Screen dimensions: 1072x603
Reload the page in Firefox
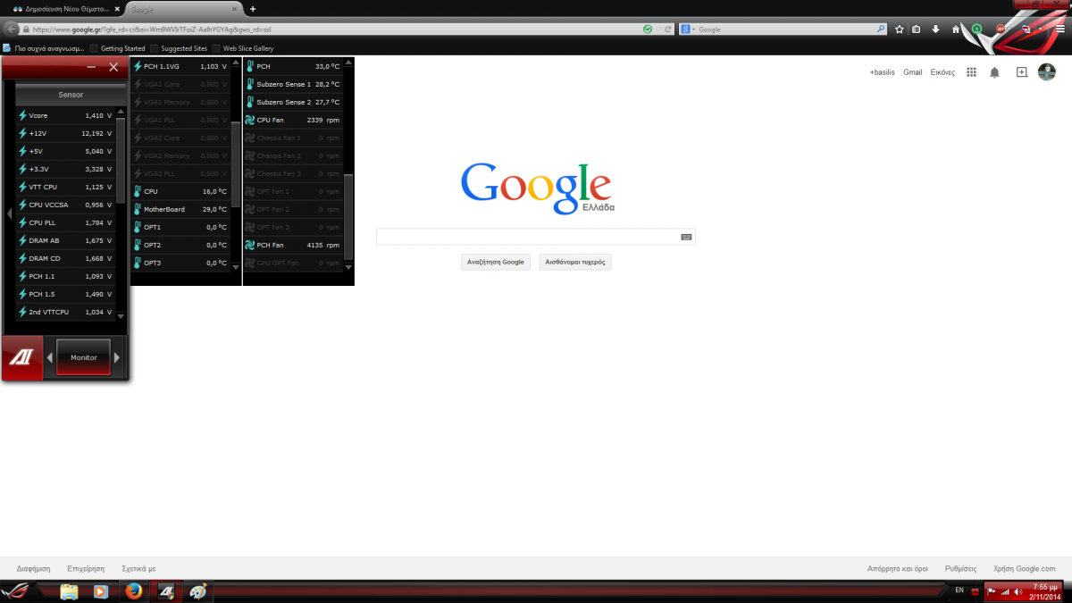(667, 29)
